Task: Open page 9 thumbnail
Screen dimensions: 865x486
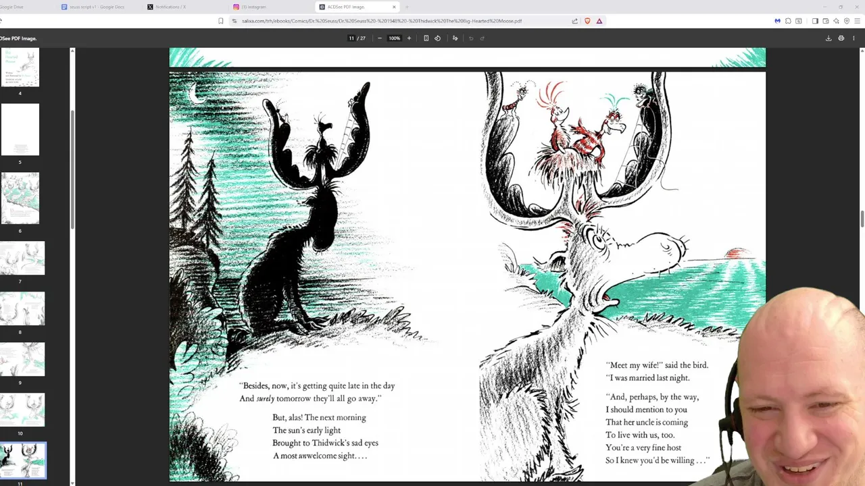Action: click(x=22, y=359)
